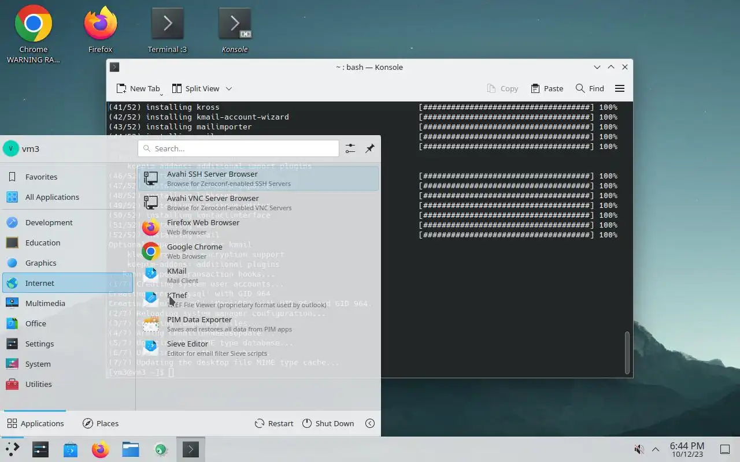740x462 pixels.
Task: Click Konsole terminal scrollbar handle
Action: 627,352
